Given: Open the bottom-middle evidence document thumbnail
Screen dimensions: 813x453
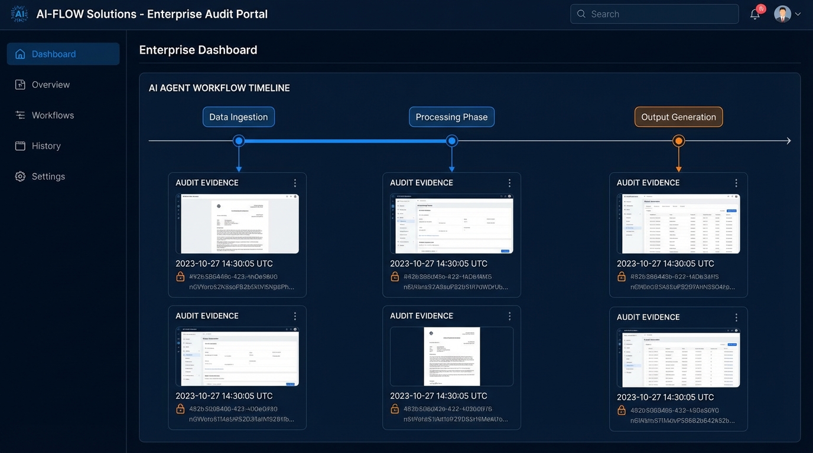Looking at the screenshot, I should coord(451,356).
